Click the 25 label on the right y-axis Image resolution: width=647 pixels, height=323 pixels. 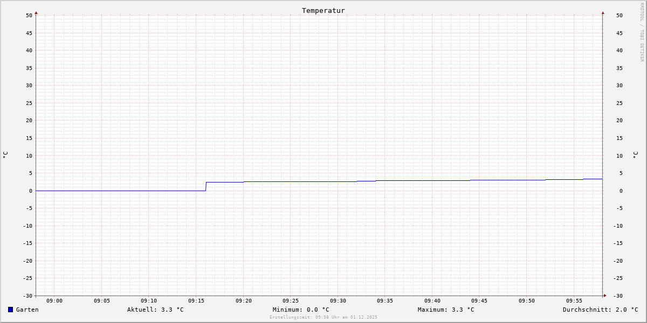(x=620, y=103)
